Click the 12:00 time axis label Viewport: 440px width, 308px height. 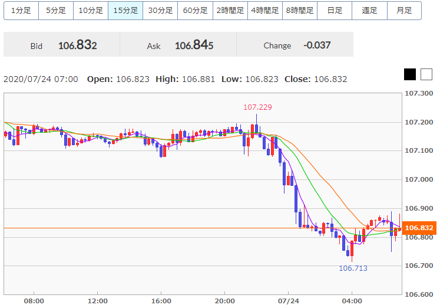97,302
